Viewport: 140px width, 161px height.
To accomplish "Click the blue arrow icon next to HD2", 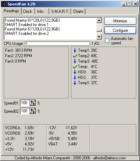I will point(75,77).
